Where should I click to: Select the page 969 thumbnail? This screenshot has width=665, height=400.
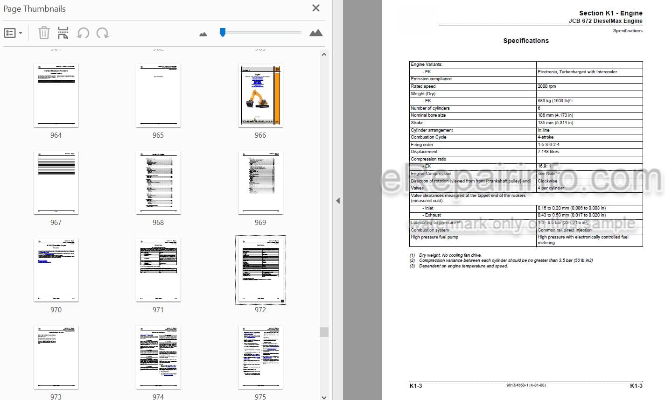pos(260,183)
